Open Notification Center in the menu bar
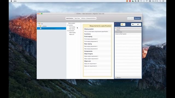This screenshot has height=98, width=175. [x=163, y=1]
